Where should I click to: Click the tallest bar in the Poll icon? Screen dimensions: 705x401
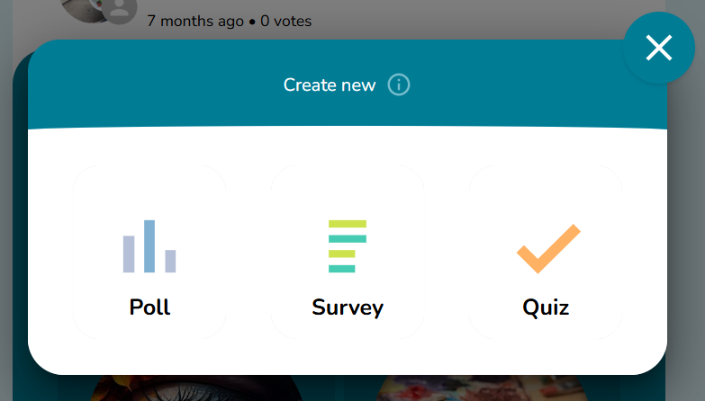[149, 245]
